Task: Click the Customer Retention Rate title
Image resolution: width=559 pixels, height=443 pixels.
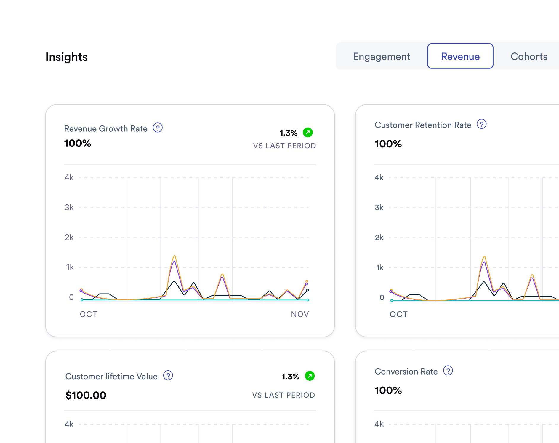Action: [423, 125]
